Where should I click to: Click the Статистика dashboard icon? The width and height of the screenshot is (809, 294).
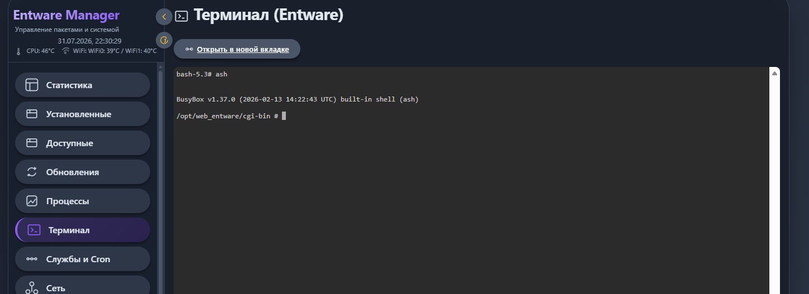32,85
